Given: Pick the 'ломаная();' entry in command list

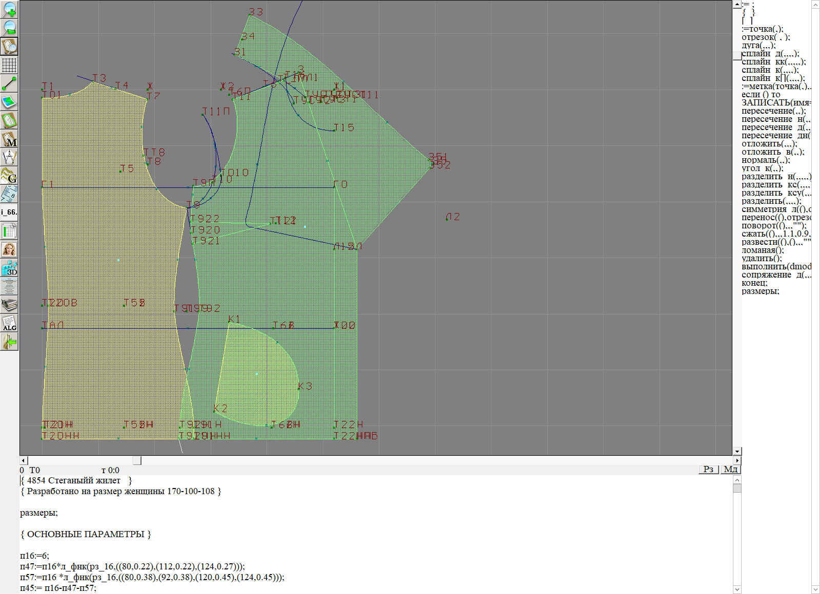Looking at the screenshot, I should tap(763, 250).
